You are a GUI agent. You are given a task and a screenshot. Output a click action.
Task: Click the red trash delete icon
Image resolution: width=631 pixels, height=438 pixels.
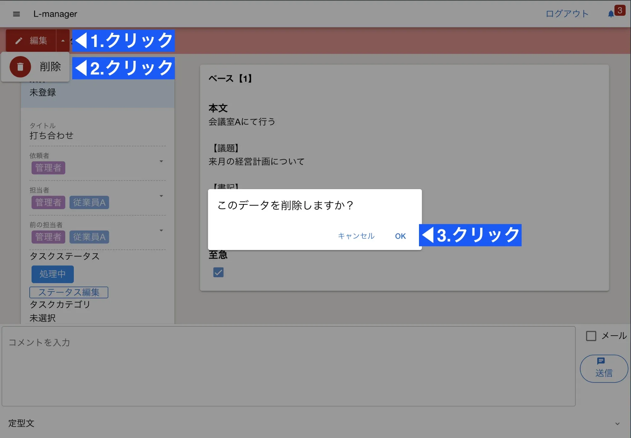tap(20, 67)
